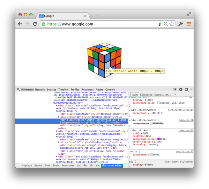Viewport: 209px width, 189px height.
Task: Click the #F3F3F3 color swatch
Action: [x=151, y=123]
